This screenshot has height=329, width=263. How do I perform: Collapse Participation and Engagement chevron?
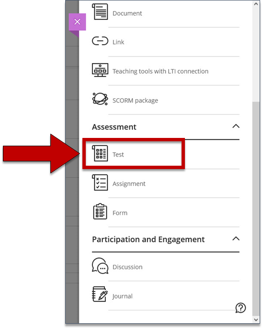click(236, 238)
